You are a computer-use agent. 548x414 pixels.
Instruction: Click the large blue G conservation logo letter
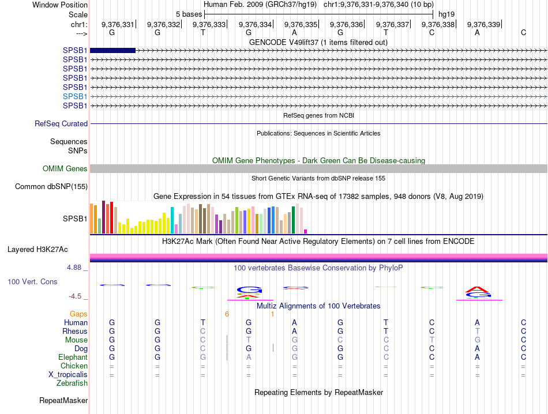(249, 289)
